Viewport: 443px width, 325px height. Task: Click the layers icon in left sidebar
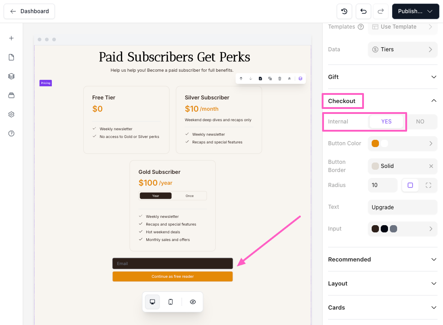pyautogui.click(x=11, y=76)
